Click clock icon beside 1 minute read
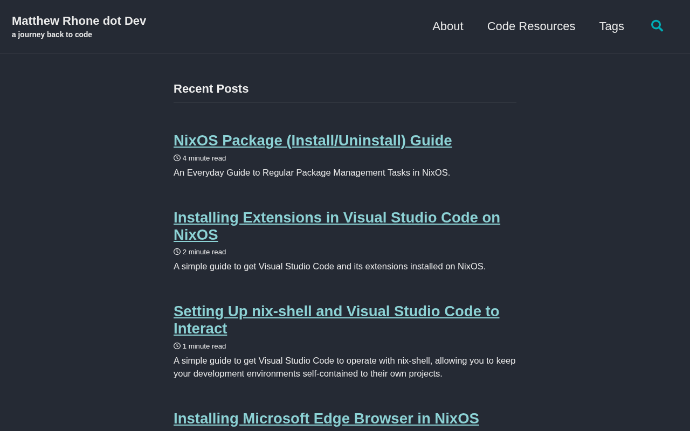Viewport: 690px width, 431px height. coord(177,346)
